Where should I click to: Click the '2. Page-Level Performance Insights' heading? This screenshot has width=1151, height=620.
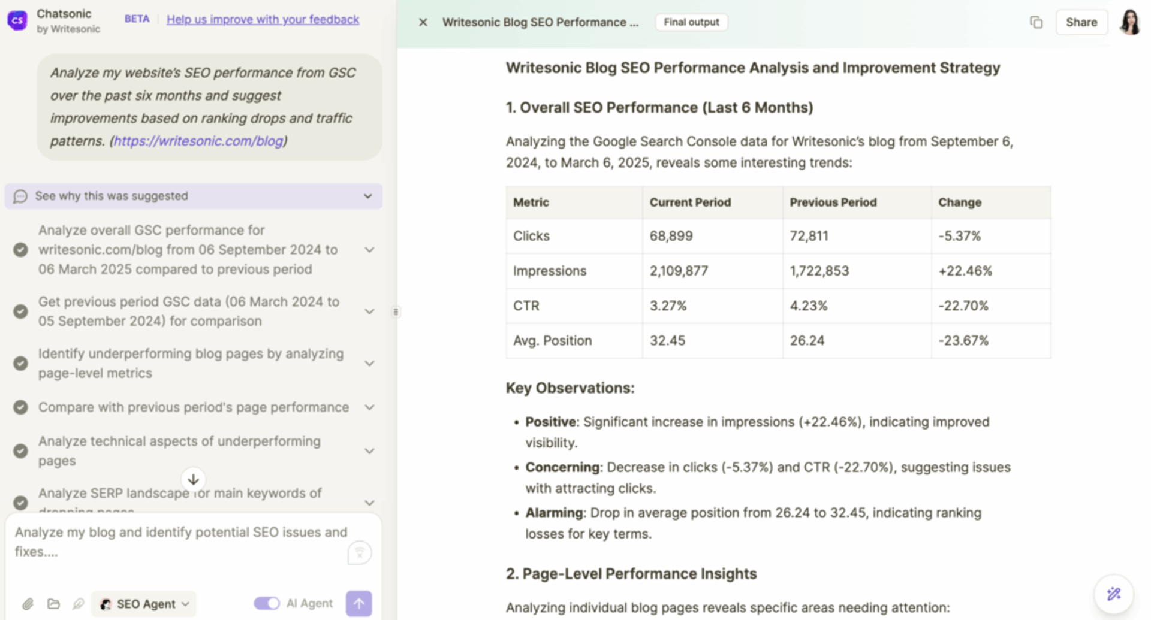631,574
